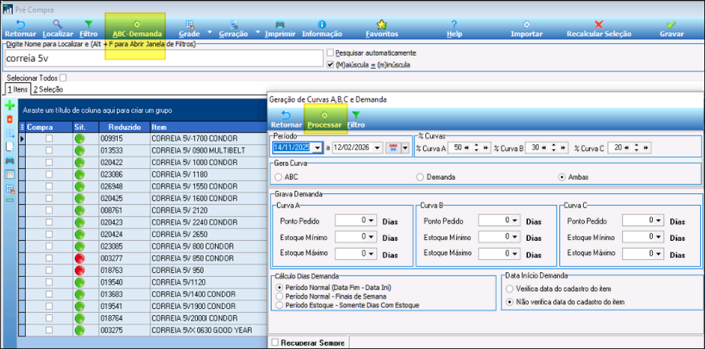This screenshot has width=705, height=349.
Task: Open Curva A Ponto Pedido dropdown
Action: click(372, 220)
